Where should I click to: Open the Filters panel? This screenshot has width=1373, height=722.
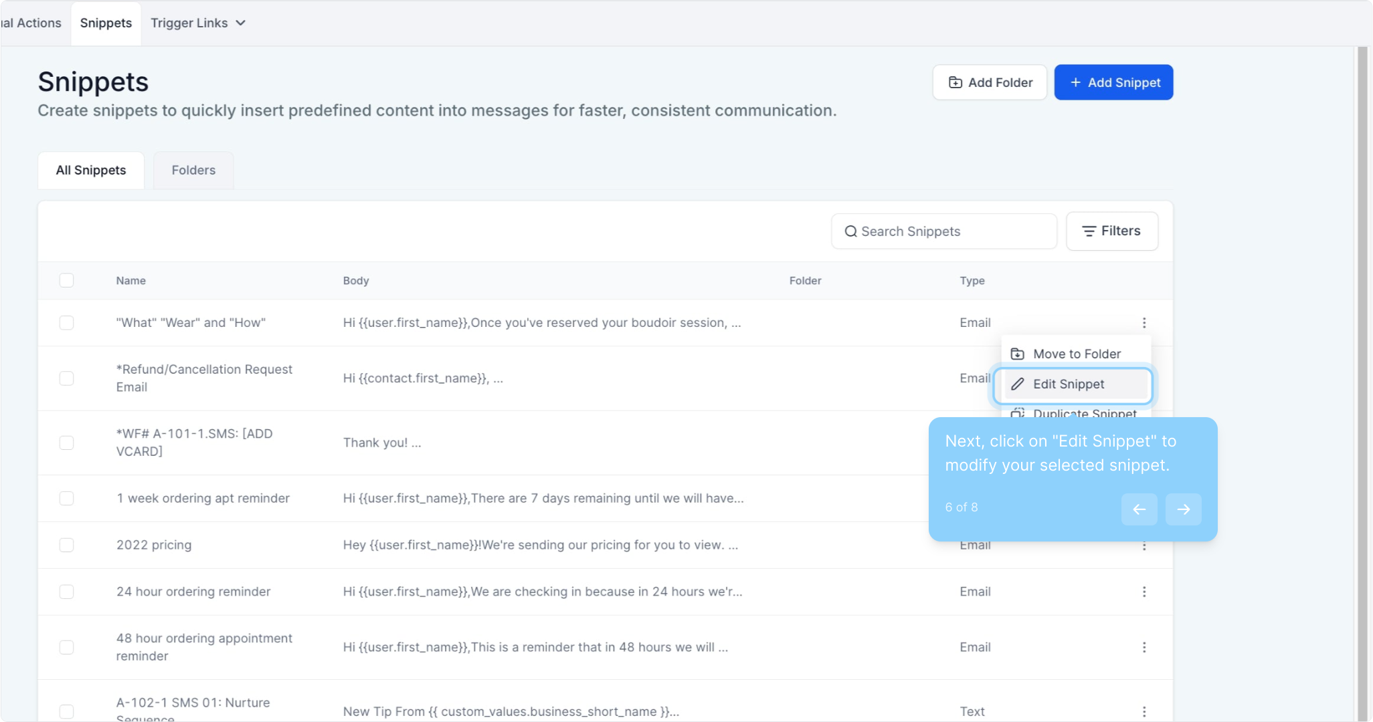coord(1111,231)
